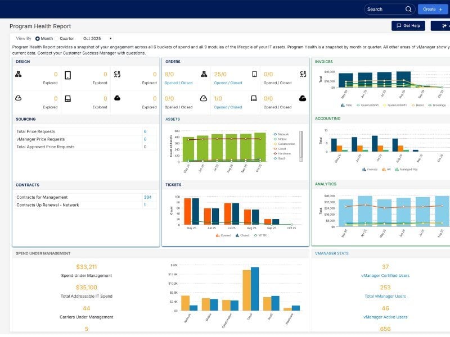This screenshot has height=337, width=450.
Task: Click the Get Help button
Action: point(408,26)
